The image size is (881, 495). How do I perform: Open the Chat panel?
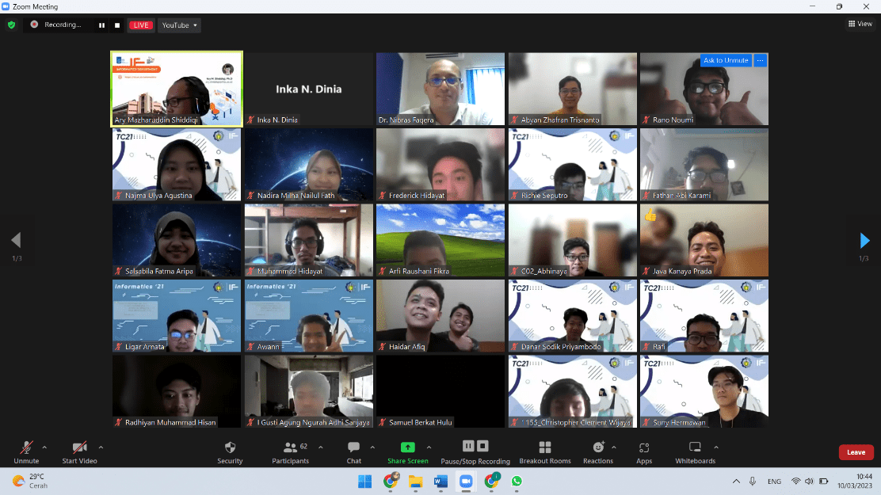point(353,448)
